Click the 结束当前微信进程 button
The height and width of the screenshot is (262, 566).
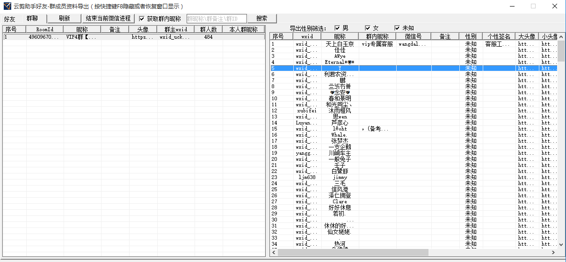(x=108, y=19)
